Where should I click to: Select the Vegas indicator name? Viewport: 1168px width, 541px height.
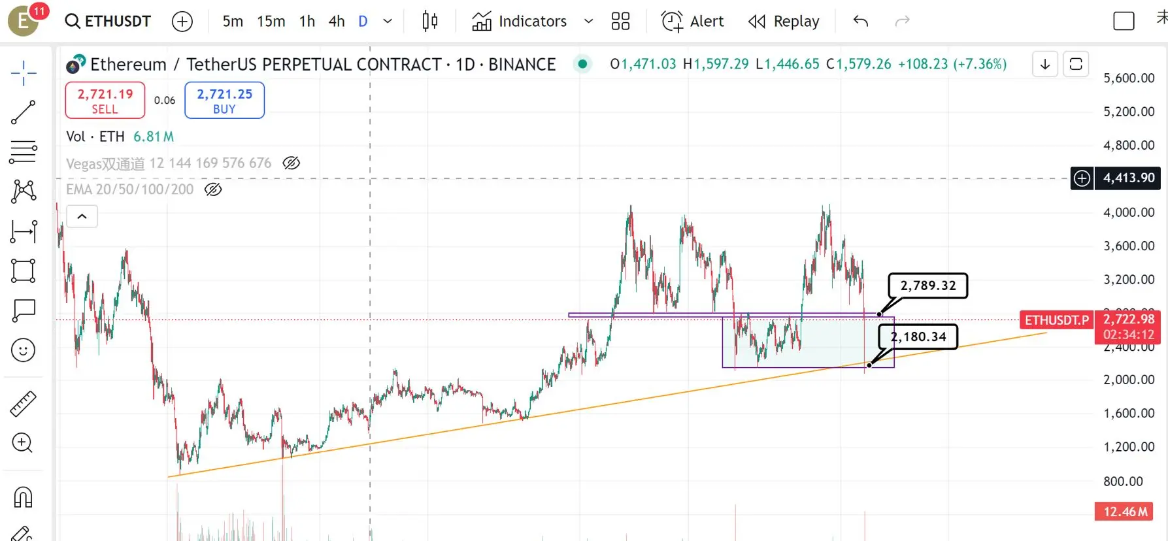tap(169, 163)
